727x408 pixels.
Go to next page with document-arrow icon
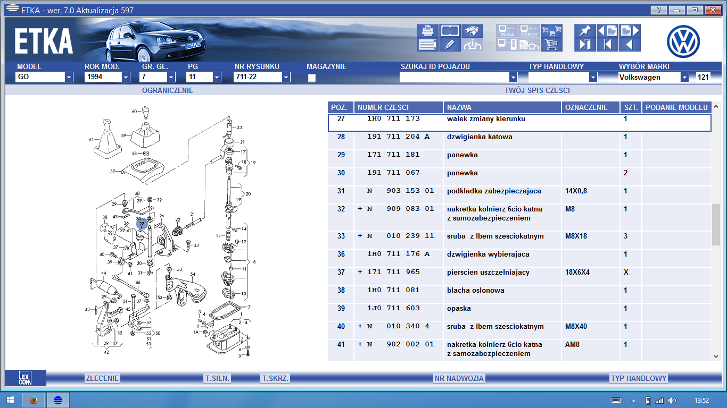click(x=629, y=31)
